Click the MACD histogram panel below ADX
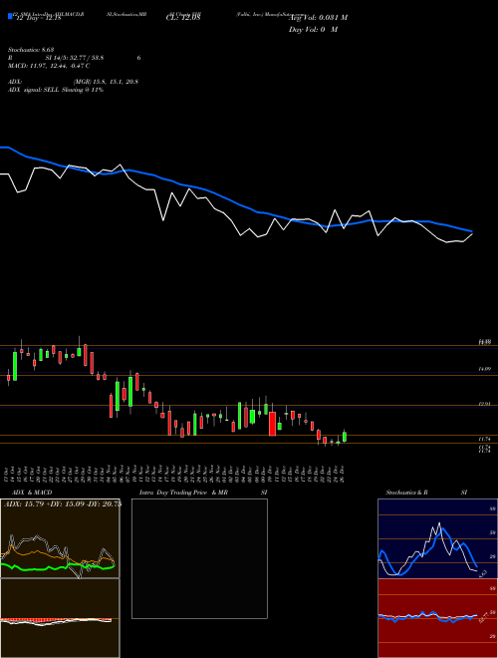 [x=60, y=618]
